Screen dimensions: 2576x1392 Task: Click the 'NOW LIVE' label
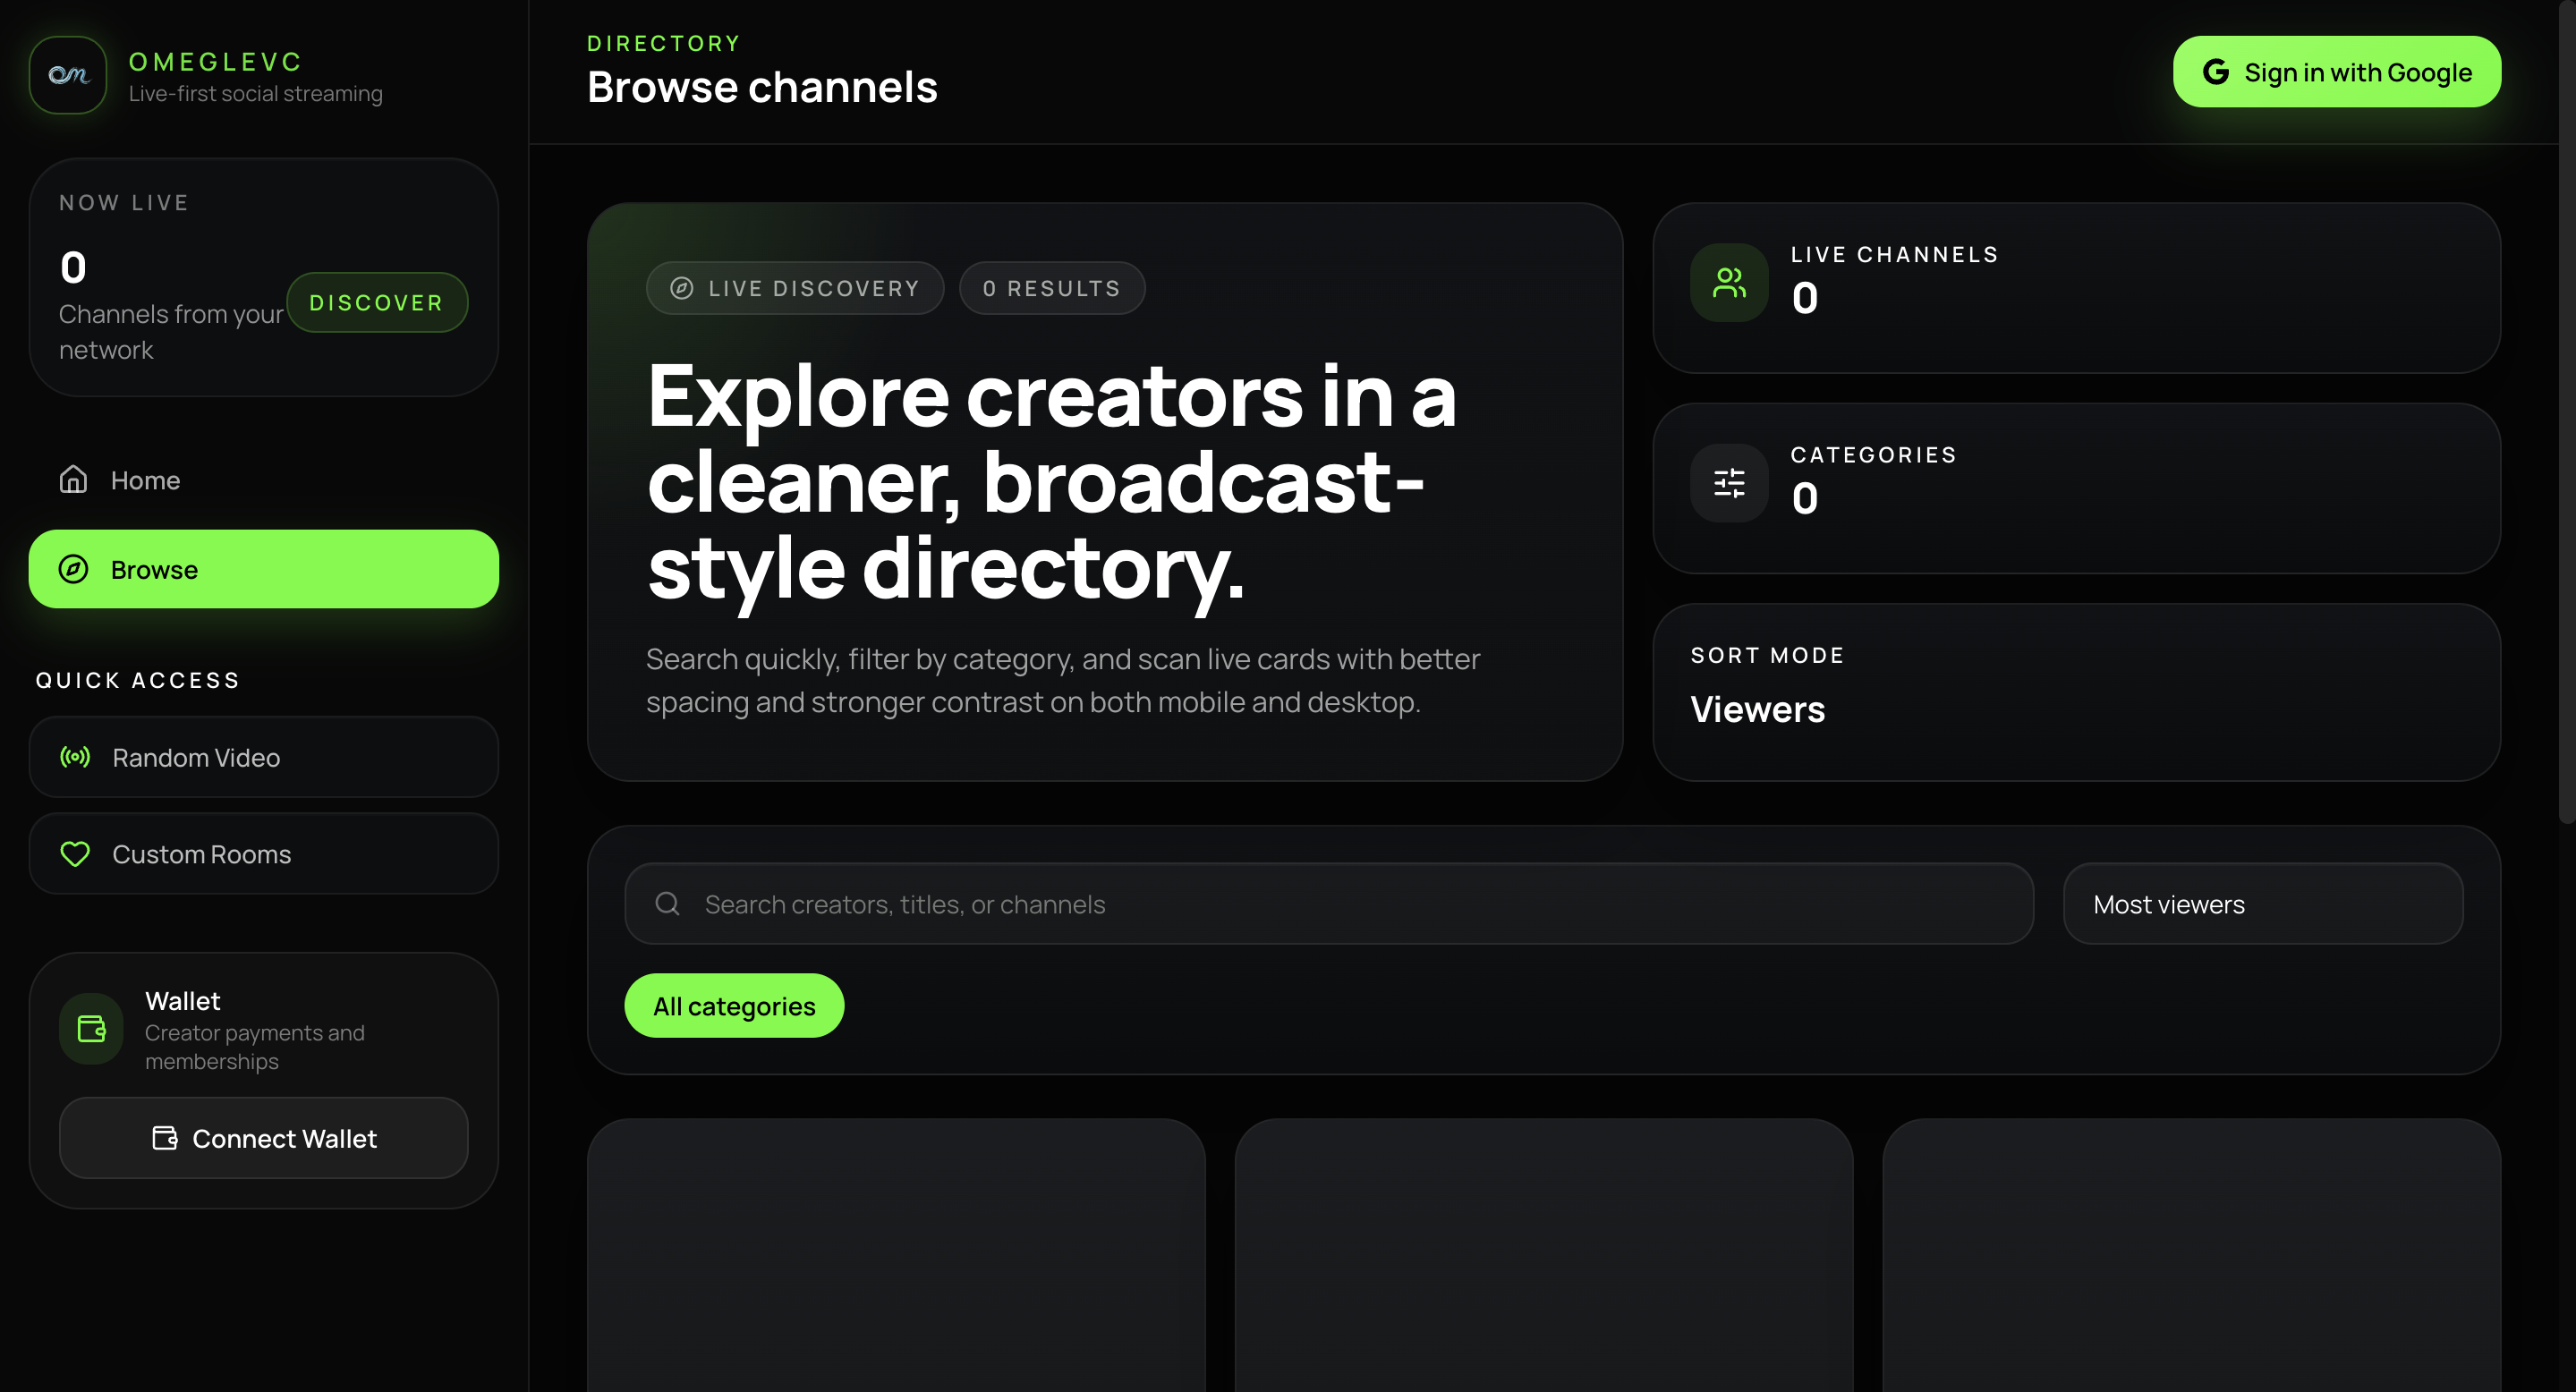click(124, 202)
